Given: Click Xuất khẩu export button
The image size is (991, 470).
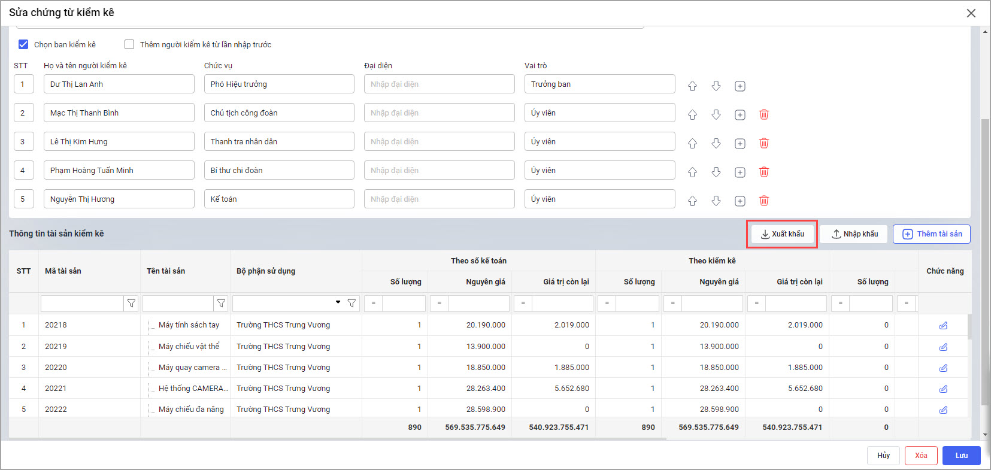Looking at the screenshot, I should click(782, 234).
